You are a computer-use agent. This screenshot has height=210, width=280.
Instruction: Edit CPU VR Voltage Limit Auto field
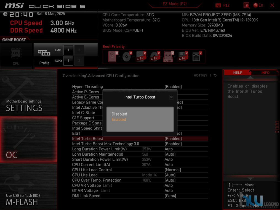169,185
